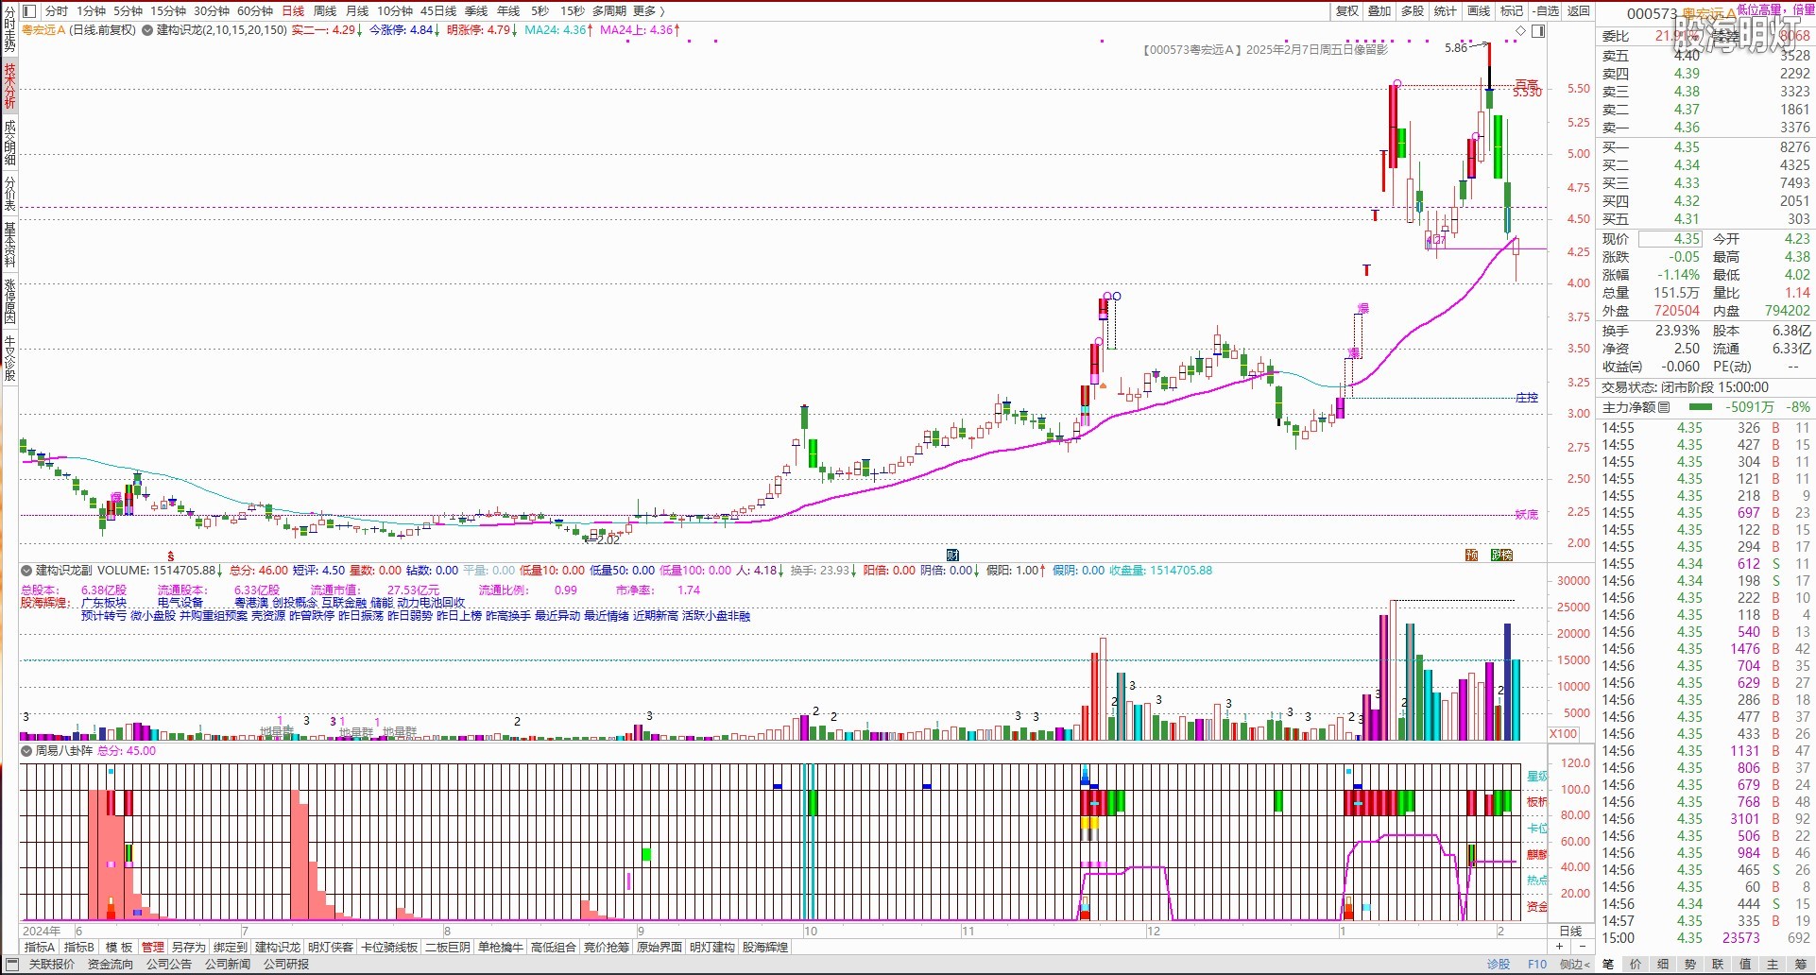
Task: Click the diamond marker icon above chart
Action: click(1520, 31)
